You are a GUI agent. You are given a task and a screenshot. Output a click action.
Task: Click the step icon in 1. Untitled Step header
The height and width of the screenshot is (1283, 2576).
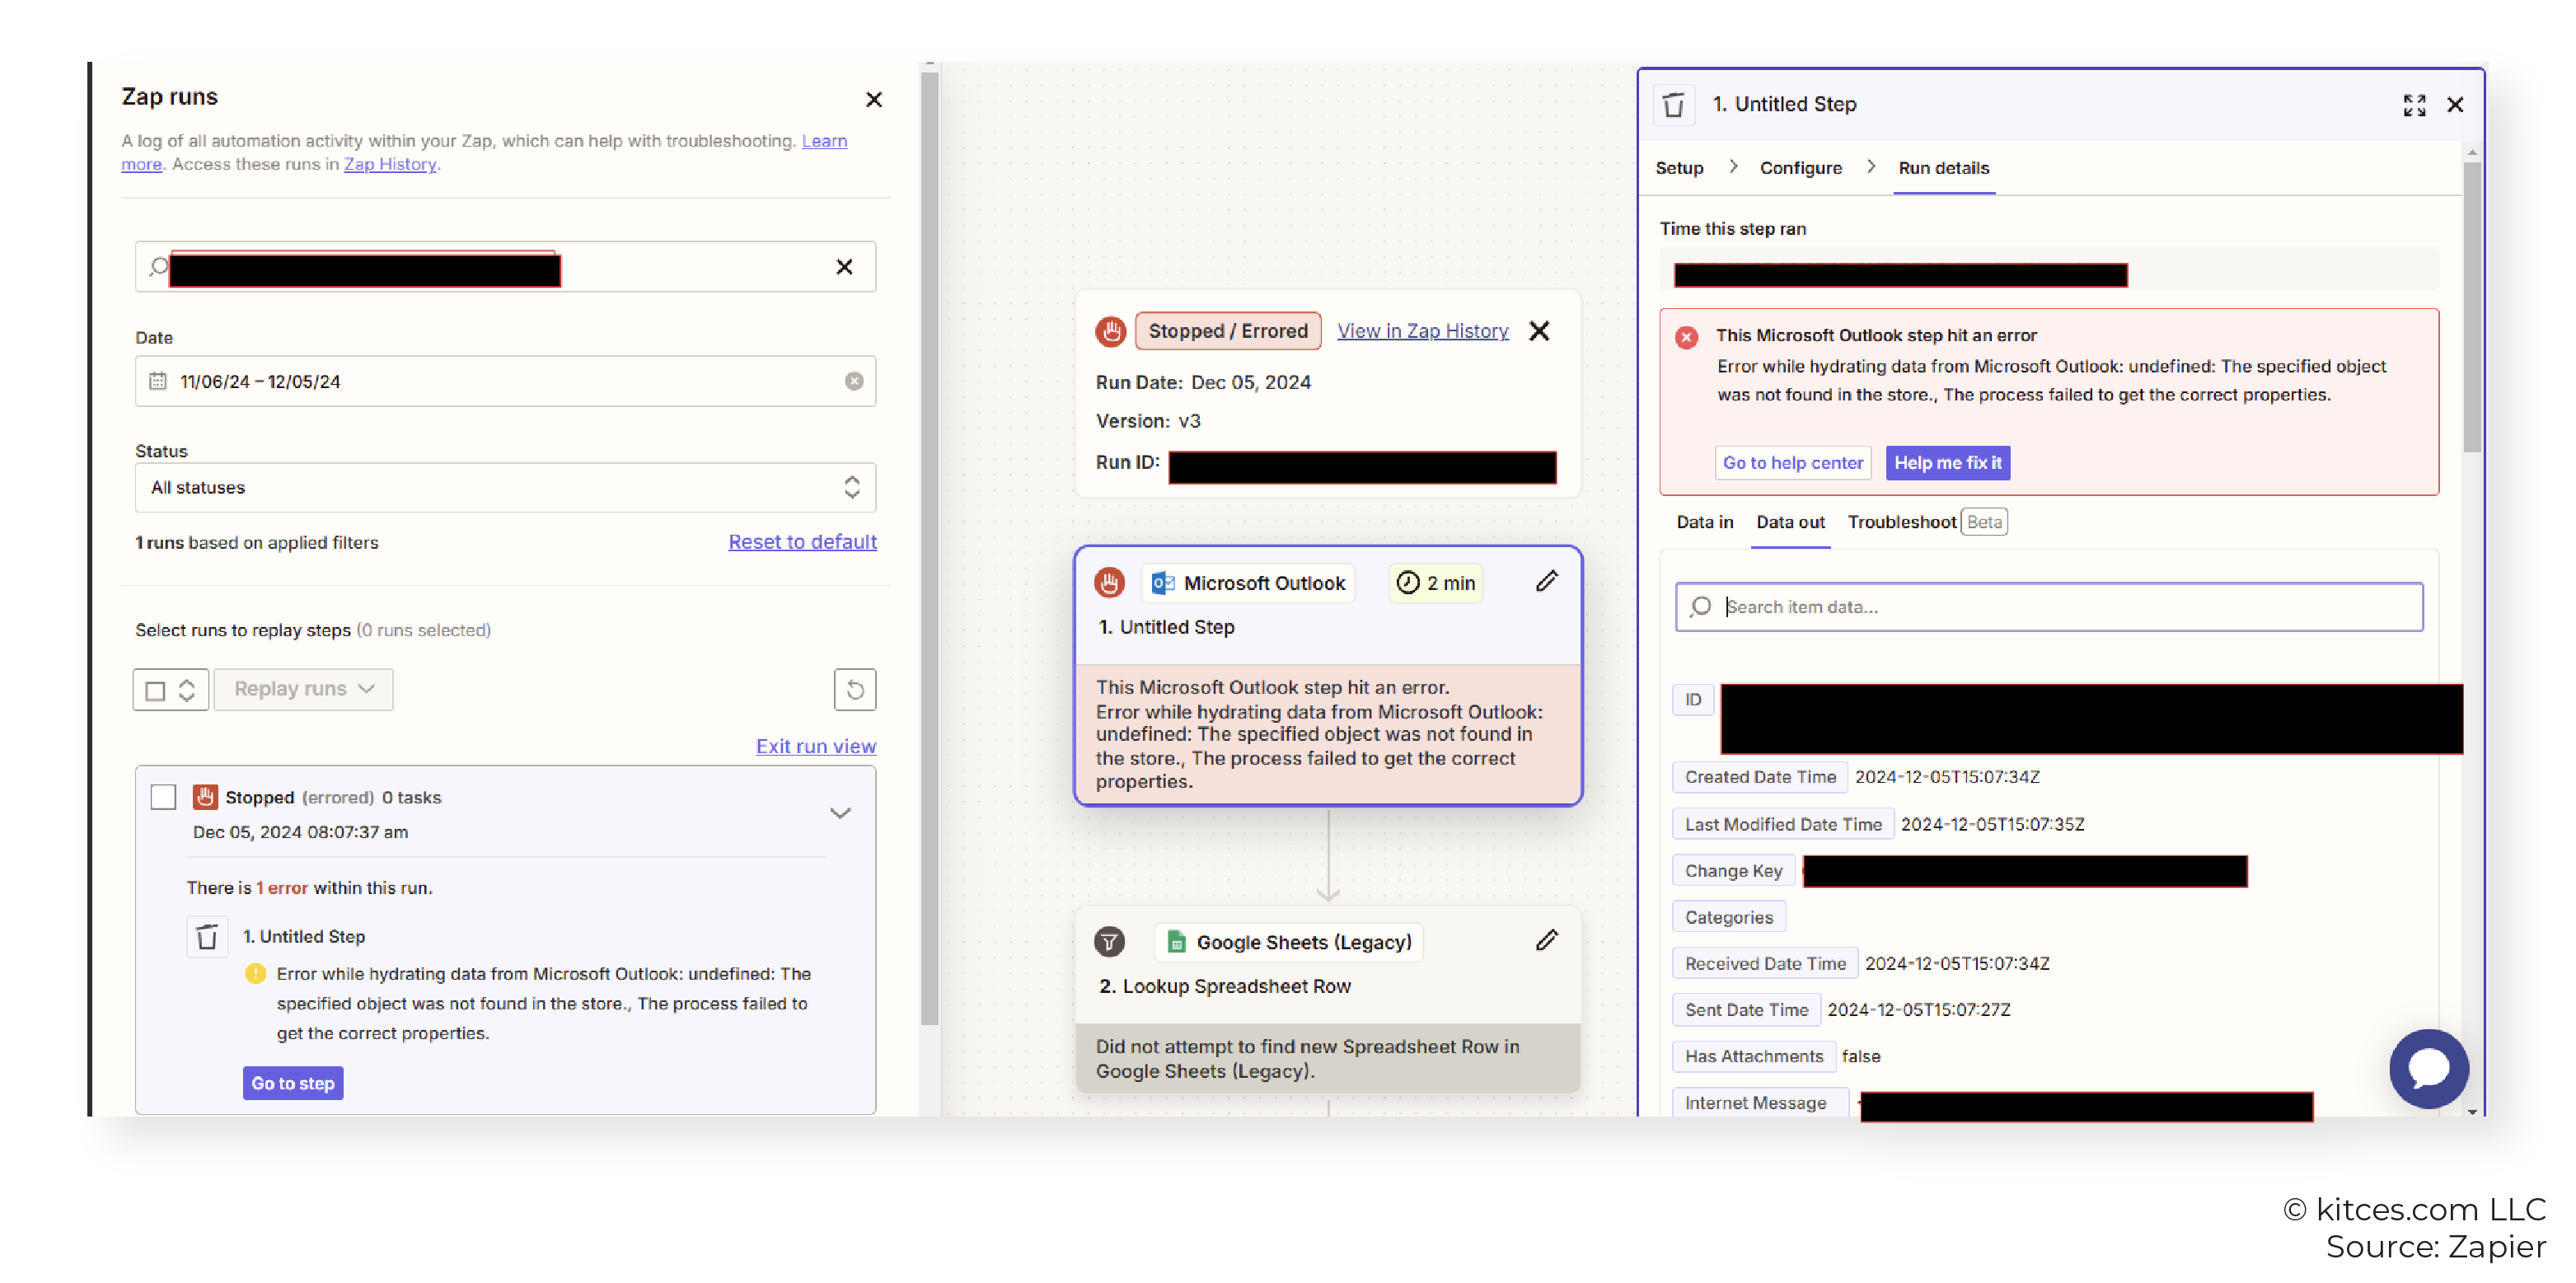pos(1673,104)
